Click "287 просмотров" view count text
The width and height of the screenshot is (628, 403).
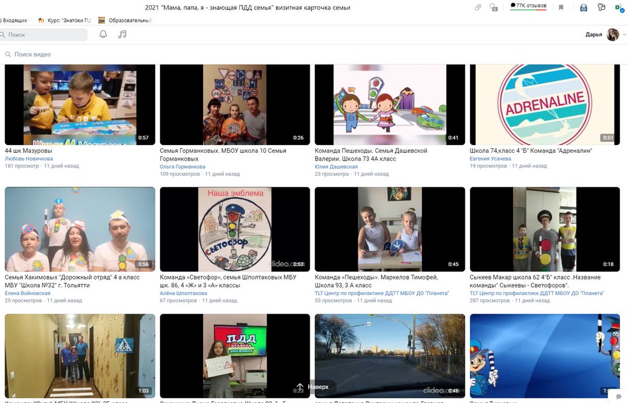490,301
